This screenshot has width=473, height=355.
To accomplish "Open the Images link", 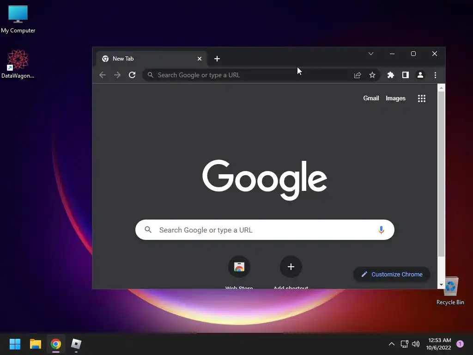I will [395, 98].
